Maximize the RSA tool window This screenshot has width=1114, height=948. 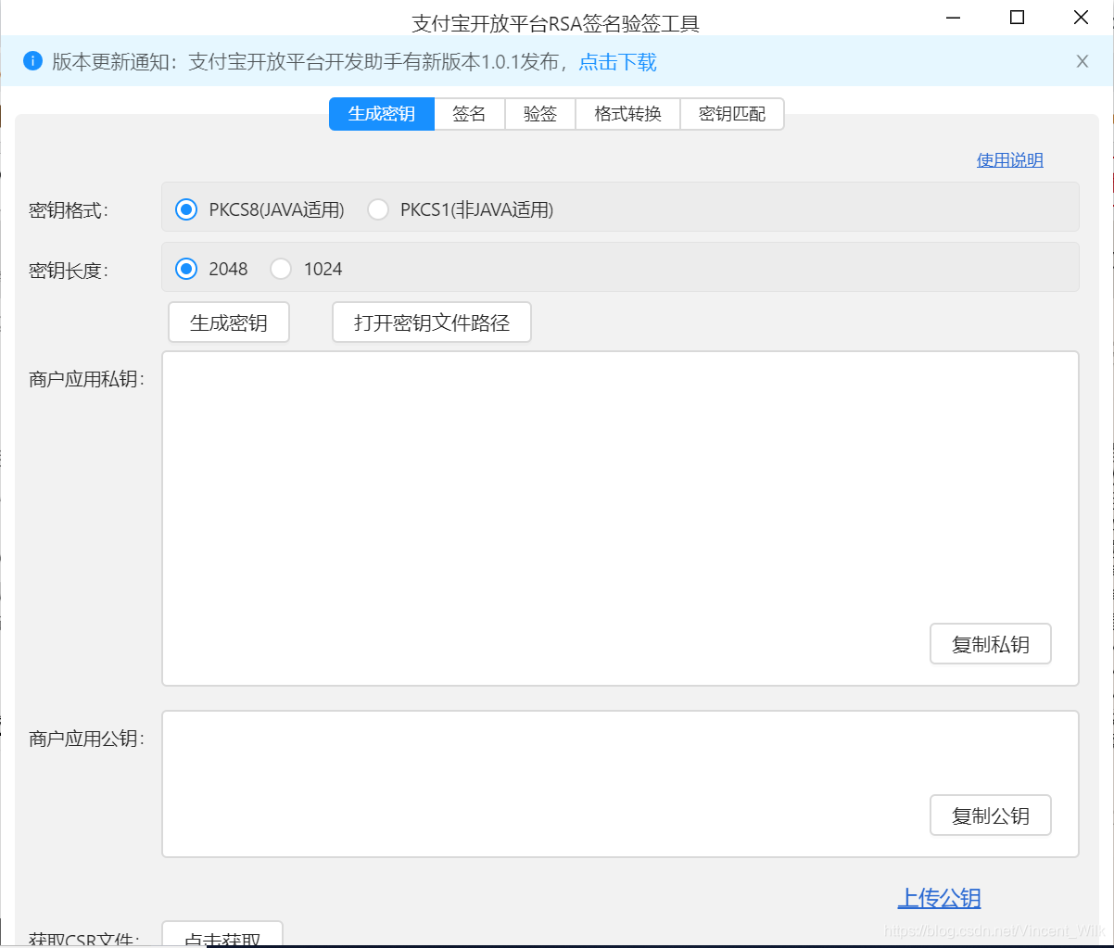1017,17
